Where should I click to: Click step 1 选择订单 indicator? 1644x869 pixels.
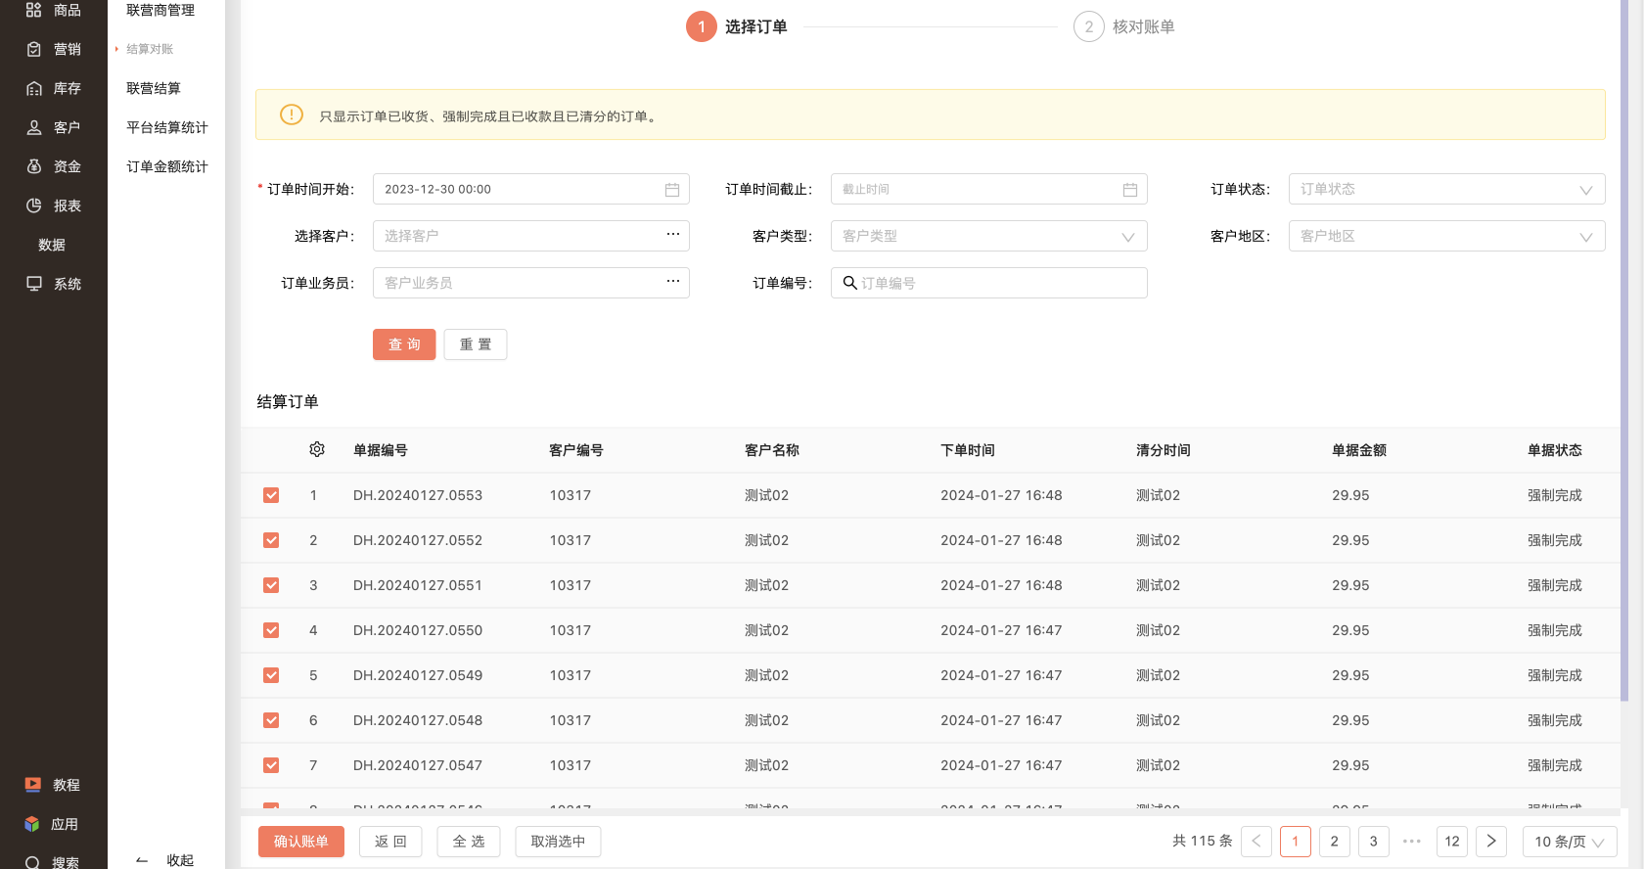coord(737,26)
